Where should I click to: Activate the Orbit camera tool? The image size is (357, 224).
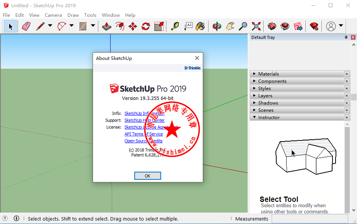tap(217, 26)
